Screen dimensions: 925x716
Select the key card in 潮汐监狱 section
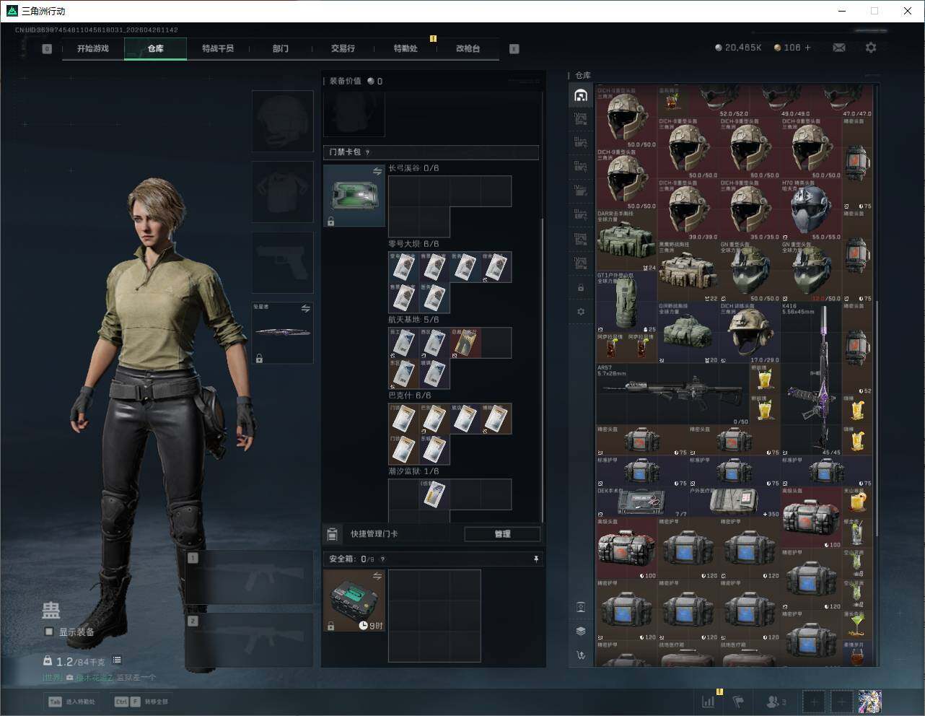(434, 494)
